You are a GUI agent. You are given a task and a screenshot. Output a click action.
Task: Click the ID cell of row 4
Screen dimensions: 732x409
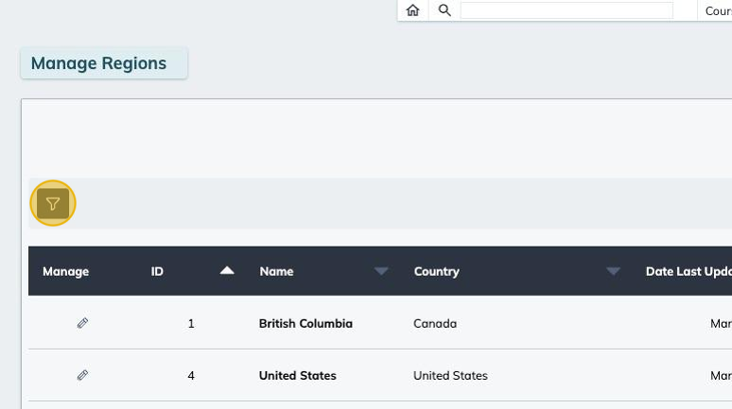point(190,375)
